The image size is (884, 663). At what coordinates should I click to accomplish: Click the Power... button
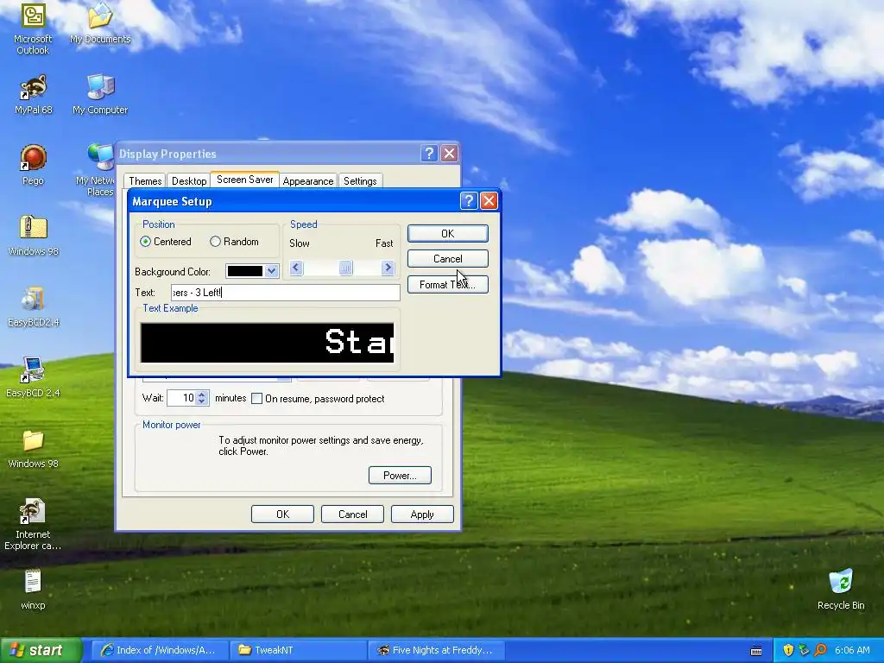pos(400,476)
